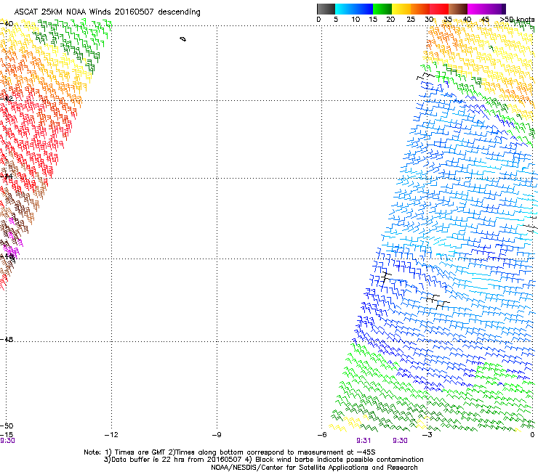Image resolution: width=538 pixels, height=472 pixels.
Task: Click 'NOAA/NESDIS/Center for Satellite Applications and Research' credit
Action: pos(314,468)
